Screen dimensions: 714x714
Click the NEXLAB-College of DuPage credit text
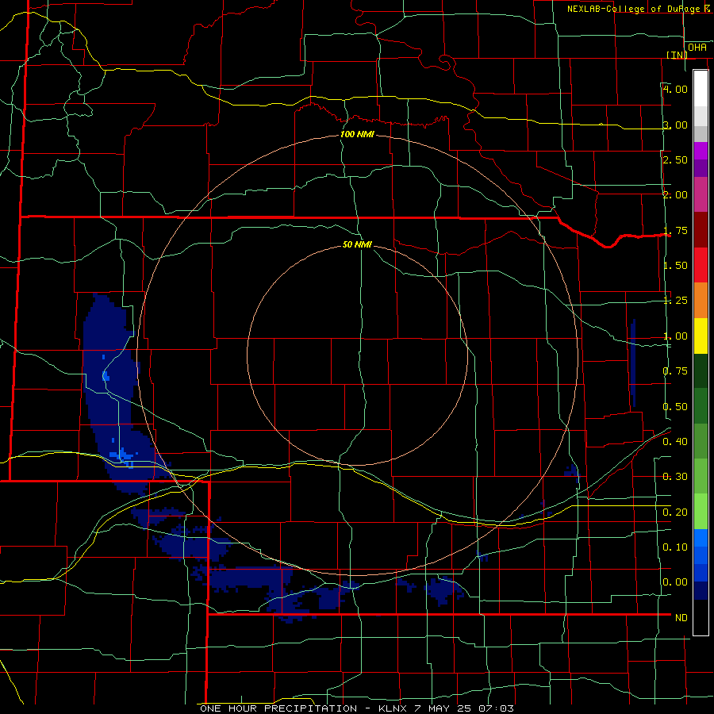[x=639, y=9]
